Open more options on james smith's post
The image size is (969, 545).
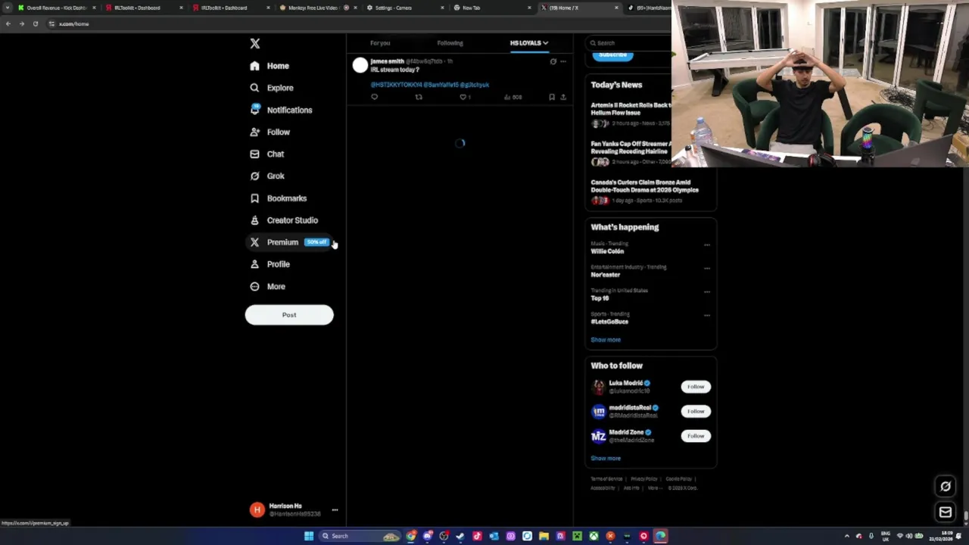(563, 61)
